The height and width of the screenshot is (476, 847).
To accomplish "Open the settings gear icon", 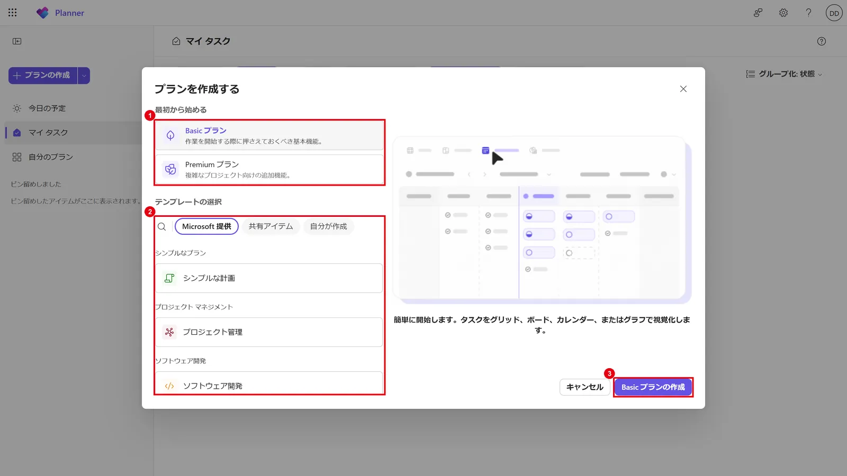I will (x=783, y=13).
